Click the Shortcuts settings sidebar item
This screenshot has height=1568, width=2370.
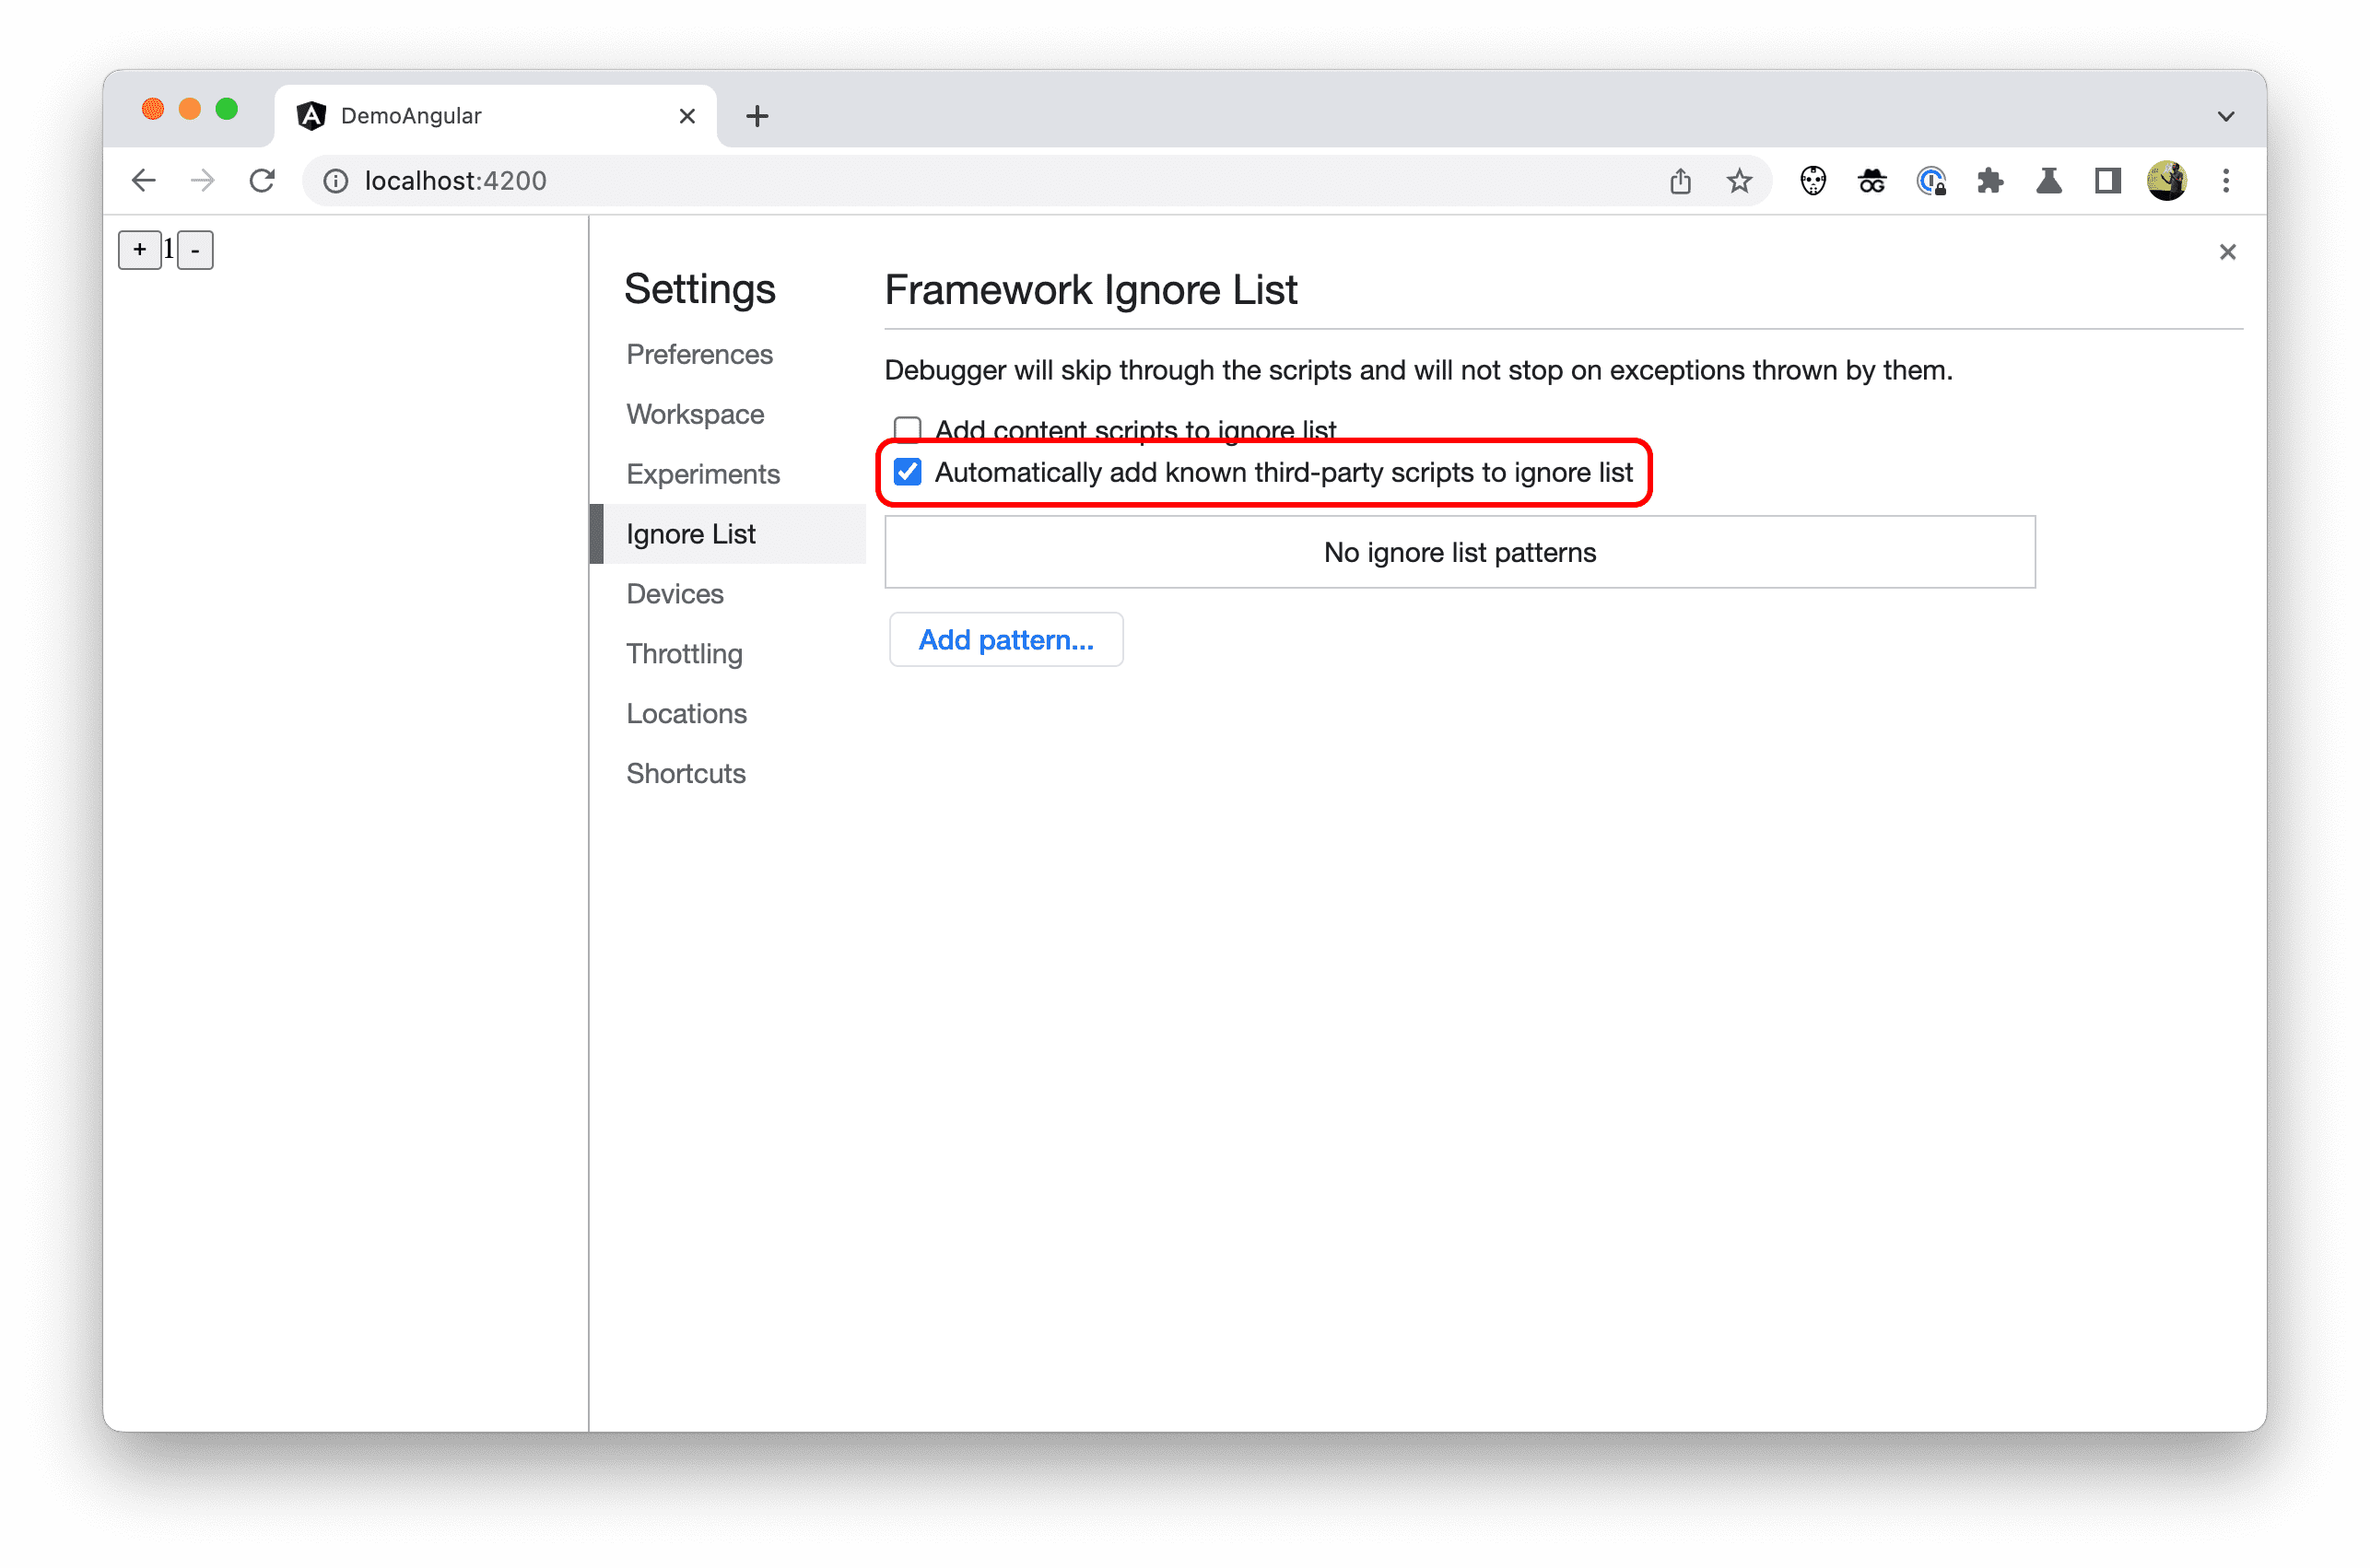coord(686,772)
